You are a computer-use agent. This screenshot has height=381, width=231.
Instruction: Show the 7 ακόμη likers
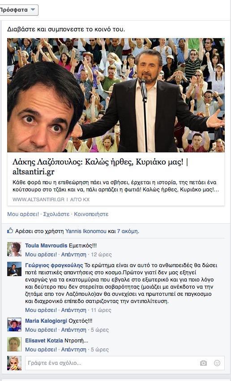[128, 231]
